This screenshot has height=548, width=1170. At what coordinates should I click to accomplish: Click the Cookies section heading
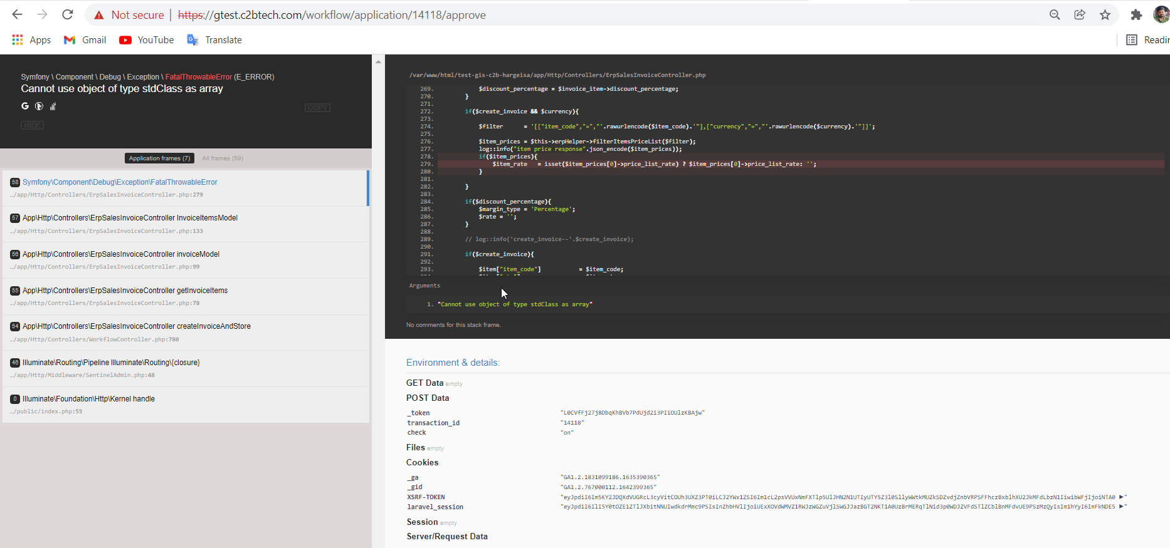[x=422, y=462]
